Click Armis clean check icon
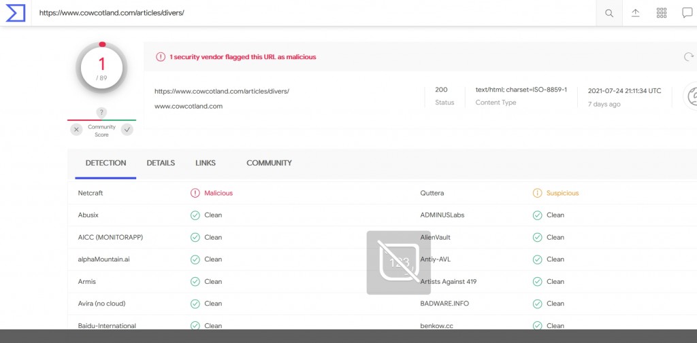697x343 pixels. [x=195, y=282]
